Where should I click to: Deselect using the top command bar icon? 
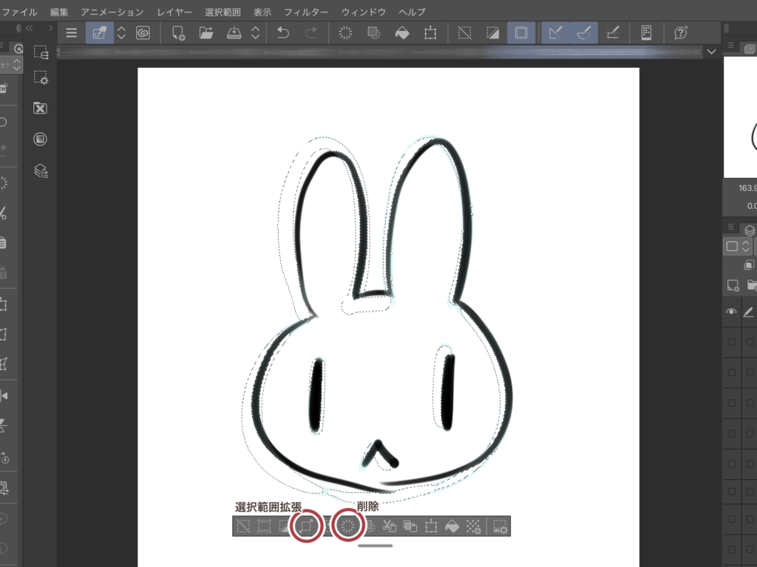(x=464, y=32)
